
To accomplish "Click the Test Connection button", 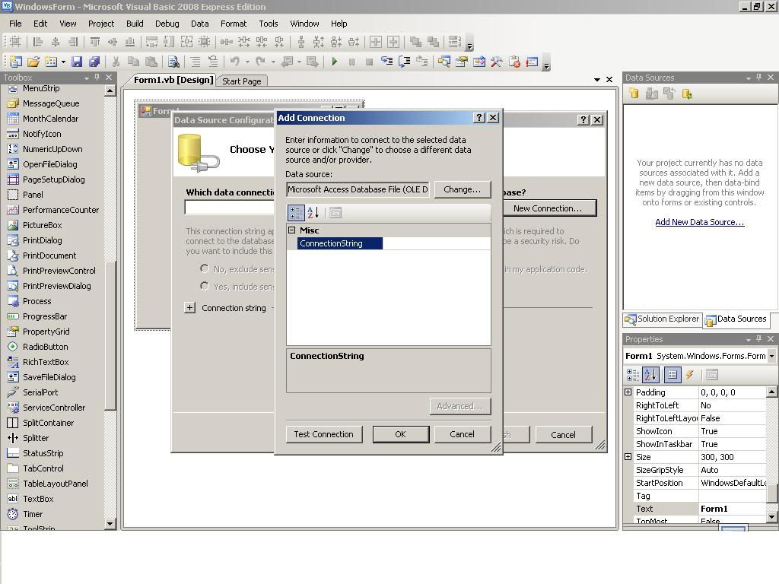I will [324, 434].
